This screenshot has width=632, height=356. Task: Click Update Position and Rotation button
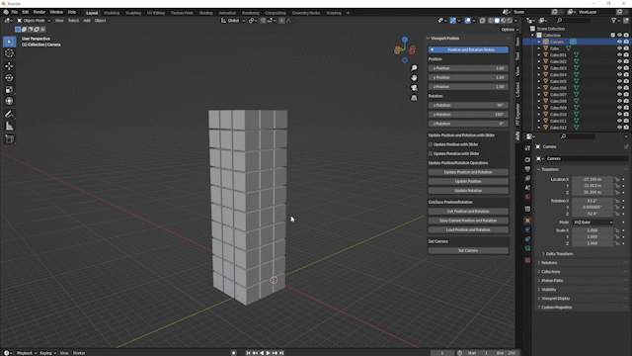[x=468, y=172]
